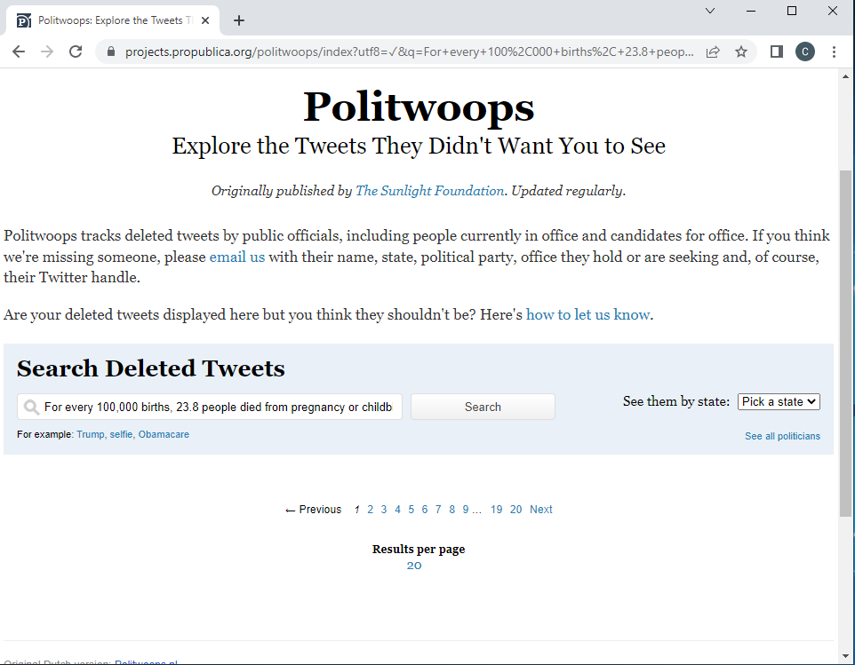Go to results page 8
855x665 pixels.
(x=452, y=510)
